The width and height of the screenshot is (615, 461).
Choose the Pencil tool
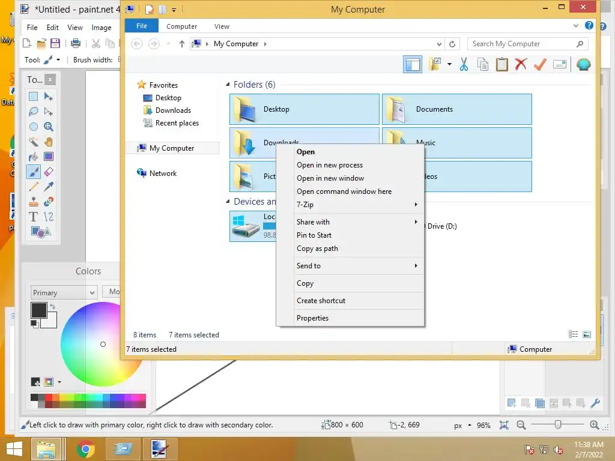tap(34, 187)
